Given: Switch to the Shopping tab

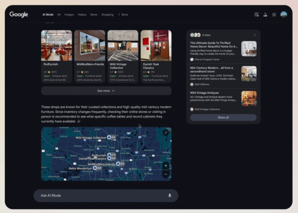Looking at the screenshot, I should click(x=107, y=15).
